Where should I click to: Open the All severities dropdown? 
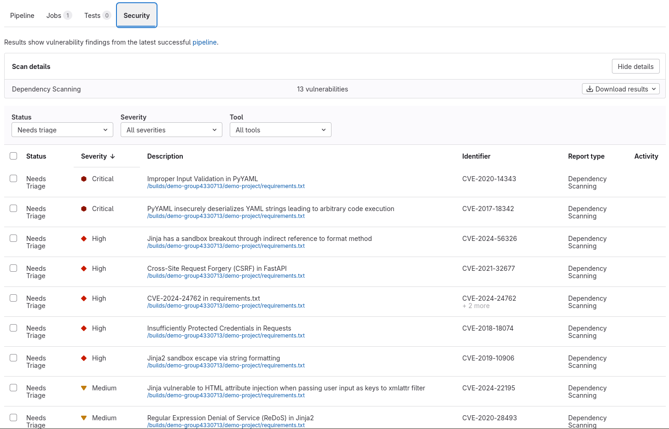[x=171, y=130]
